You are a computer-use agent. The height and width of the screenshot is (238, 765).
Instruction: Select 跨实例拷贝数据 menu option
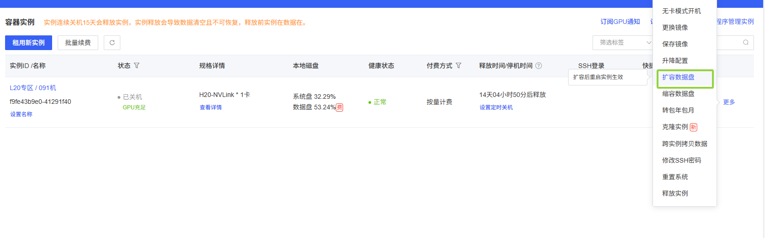pyautogui.click(x=685, y=144)
